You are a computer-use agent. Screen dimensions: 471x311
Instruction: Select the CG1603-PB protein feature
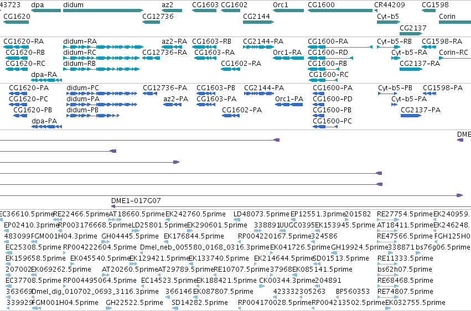pyautogui.click(x=206, y=94)
